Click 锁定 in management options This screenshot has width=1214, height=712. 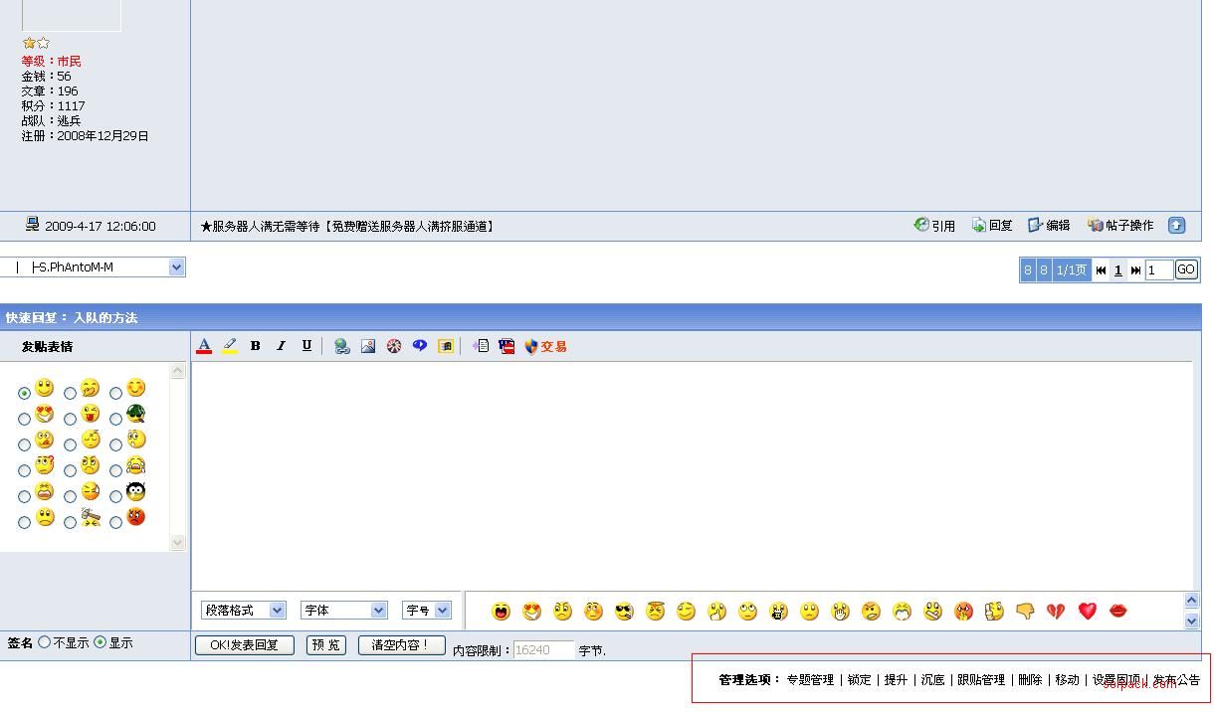[x=859, y=680]
